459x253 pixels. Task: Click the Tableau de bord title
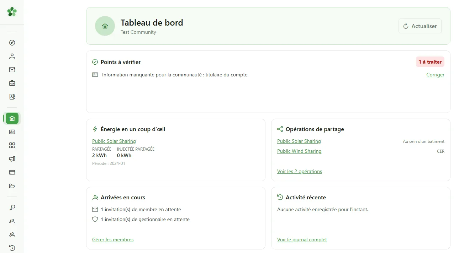[152, 23]
